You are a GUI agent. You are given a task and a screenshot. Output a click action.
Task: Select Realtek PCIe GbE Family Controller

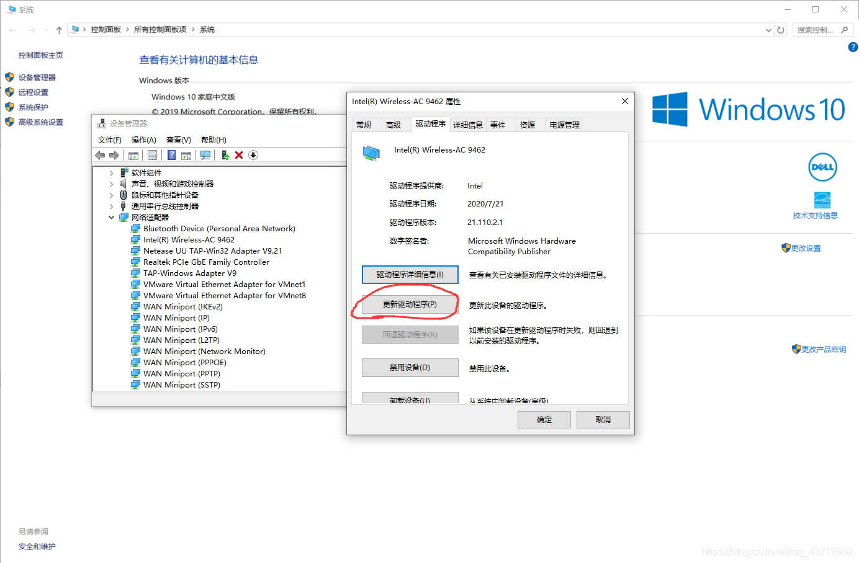pos(206,262)
